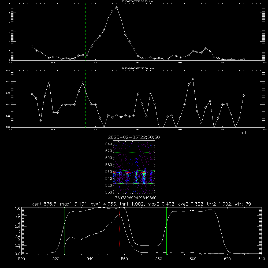Click the '500' x-axis label of bottom plot

coord(21,259)
